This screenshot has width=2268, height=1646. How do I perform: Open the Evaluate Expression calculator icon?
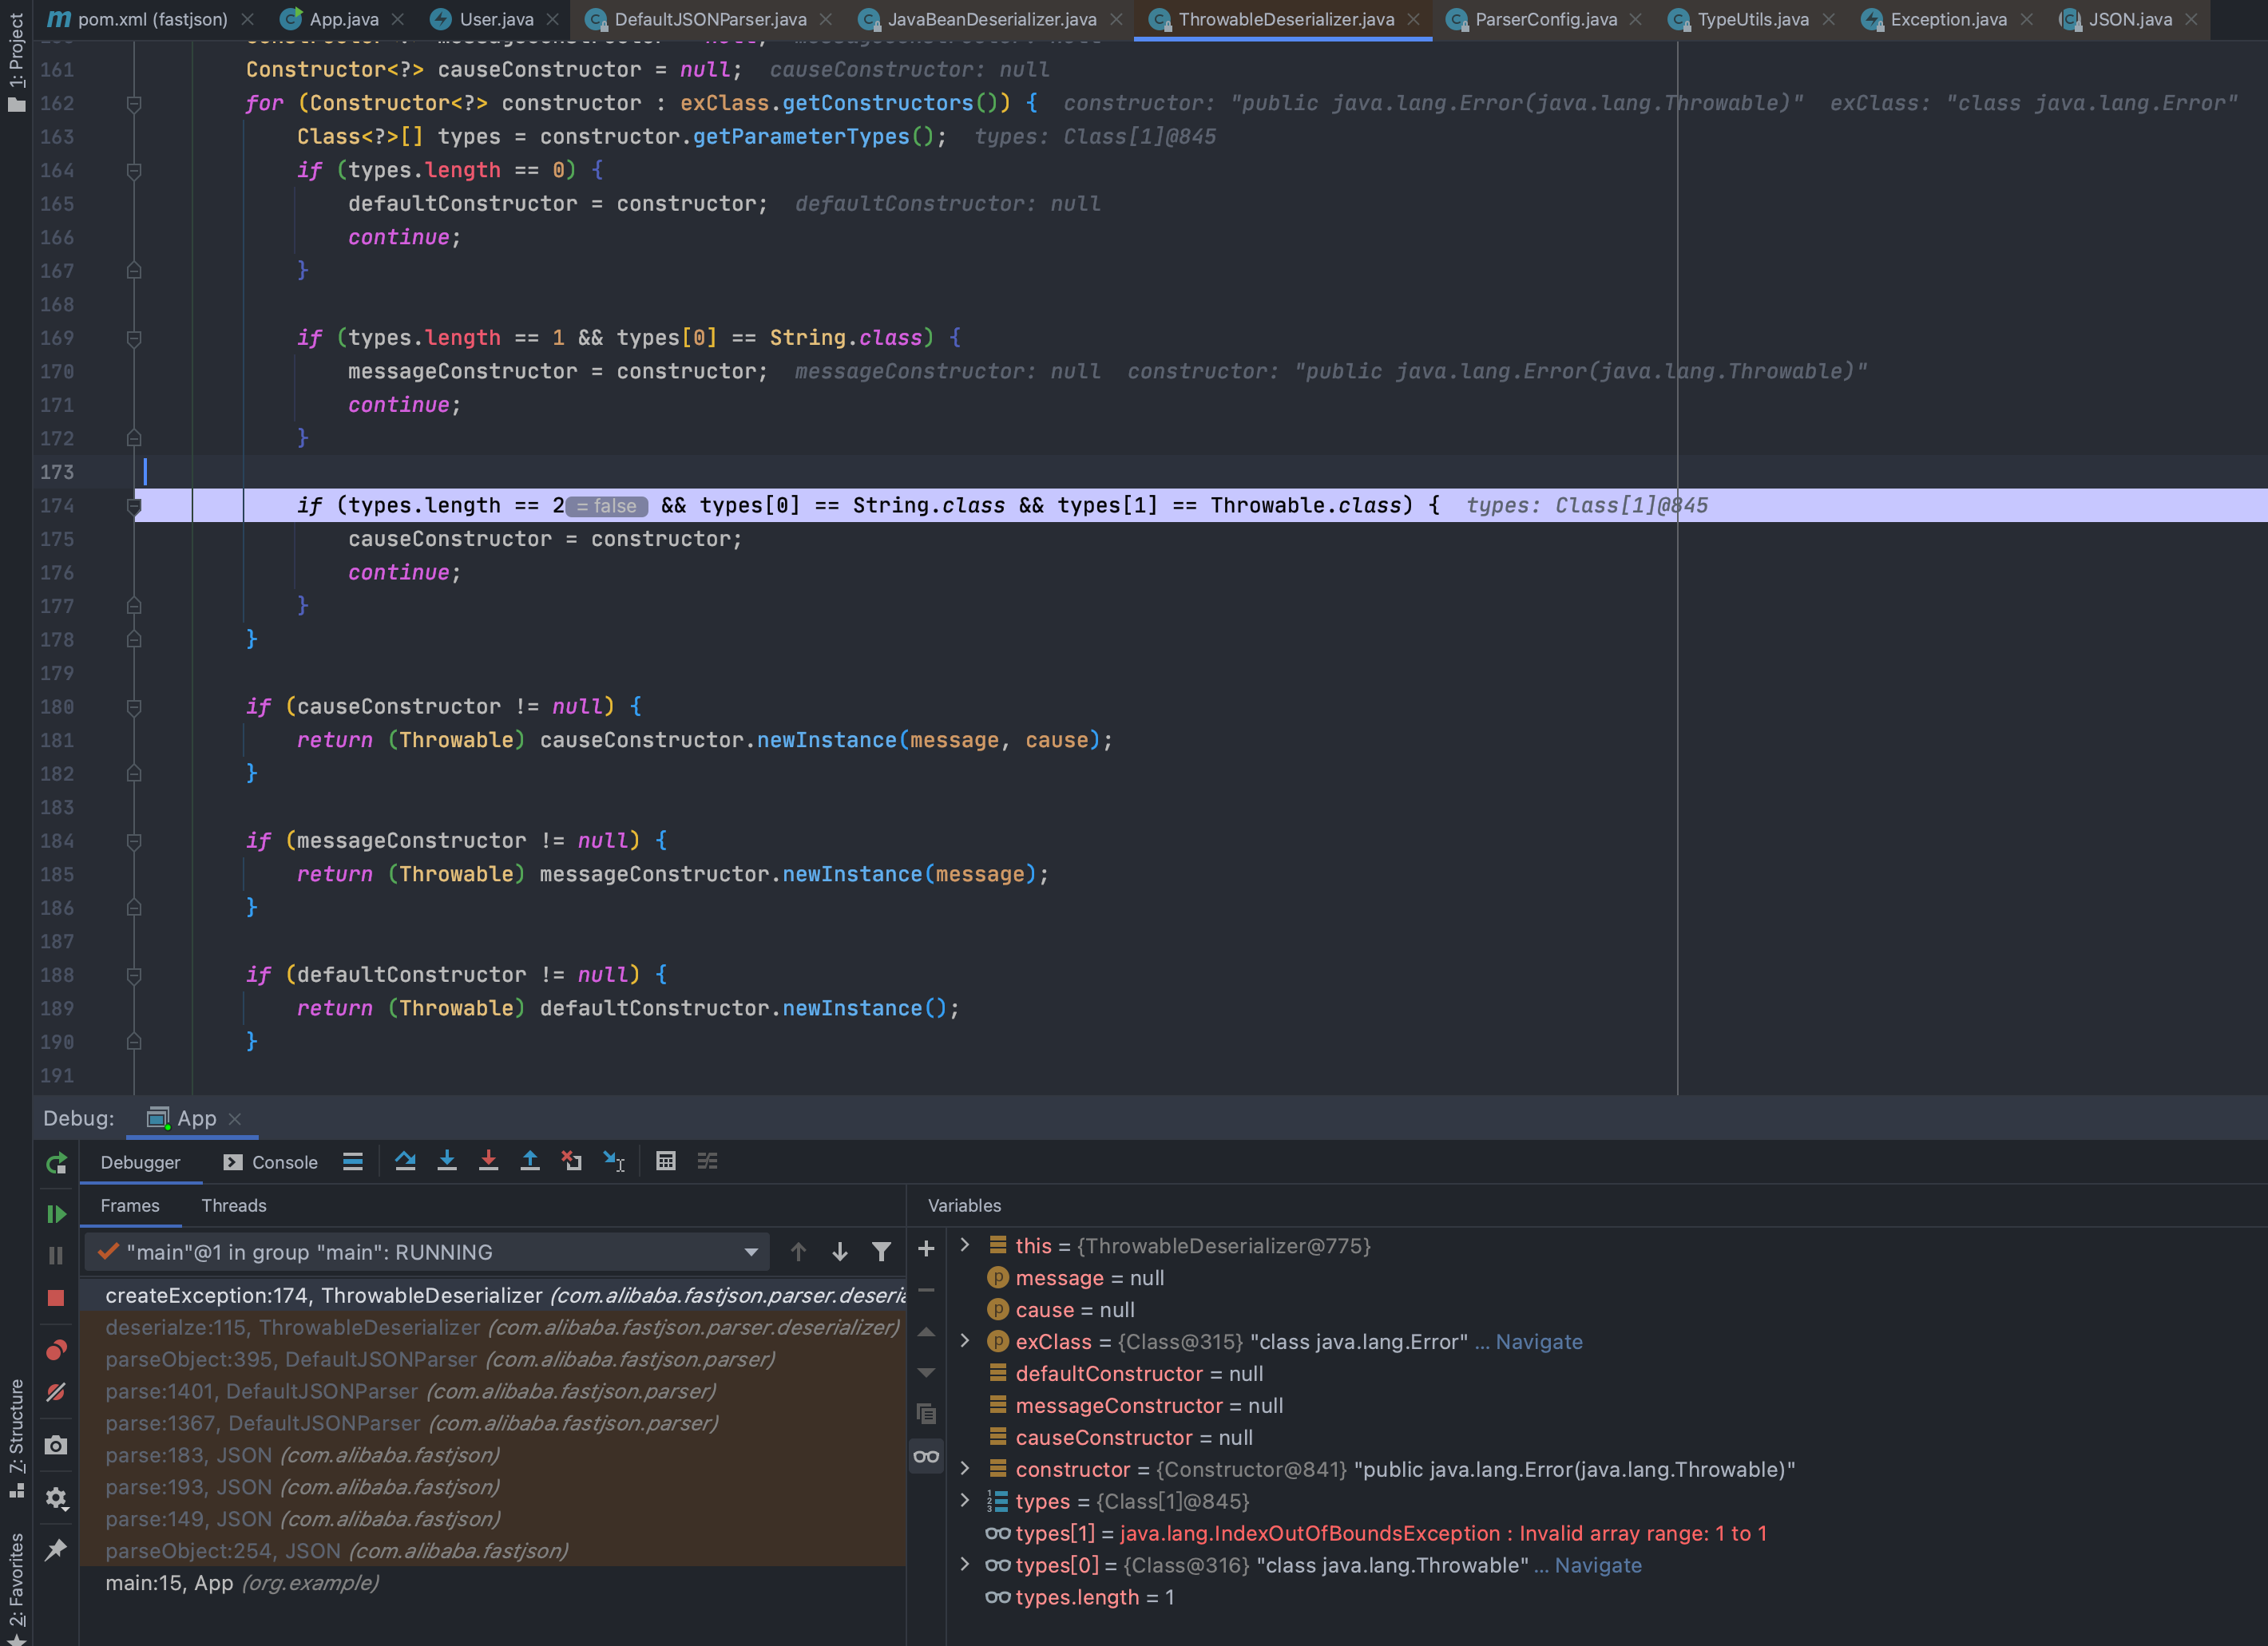[666, 1161]
